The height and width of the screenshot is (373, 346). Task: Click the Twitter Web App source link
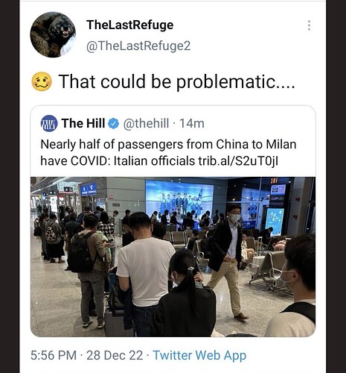coord(199,355)
